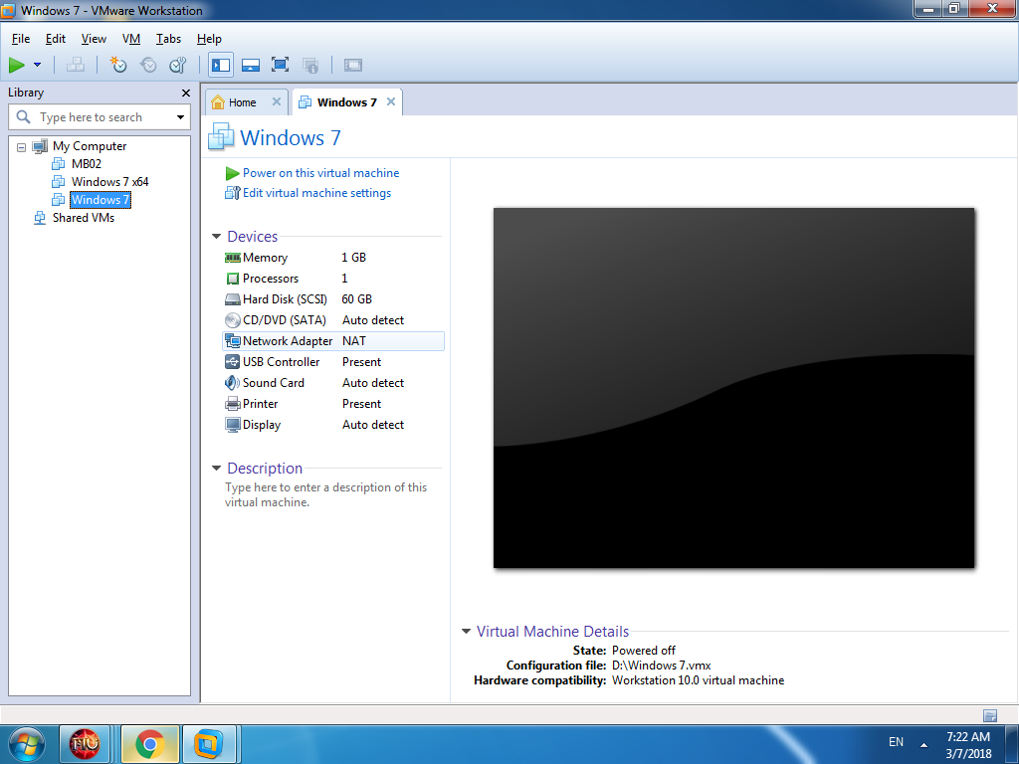Close the Windows 7 tab
The image size is (1019, 764).
(x=390, y=102)
